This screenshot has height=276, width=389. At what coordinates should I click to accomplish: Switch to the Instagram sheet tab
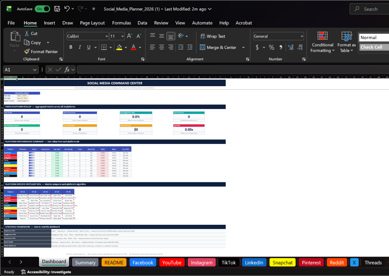coord(202,262)
